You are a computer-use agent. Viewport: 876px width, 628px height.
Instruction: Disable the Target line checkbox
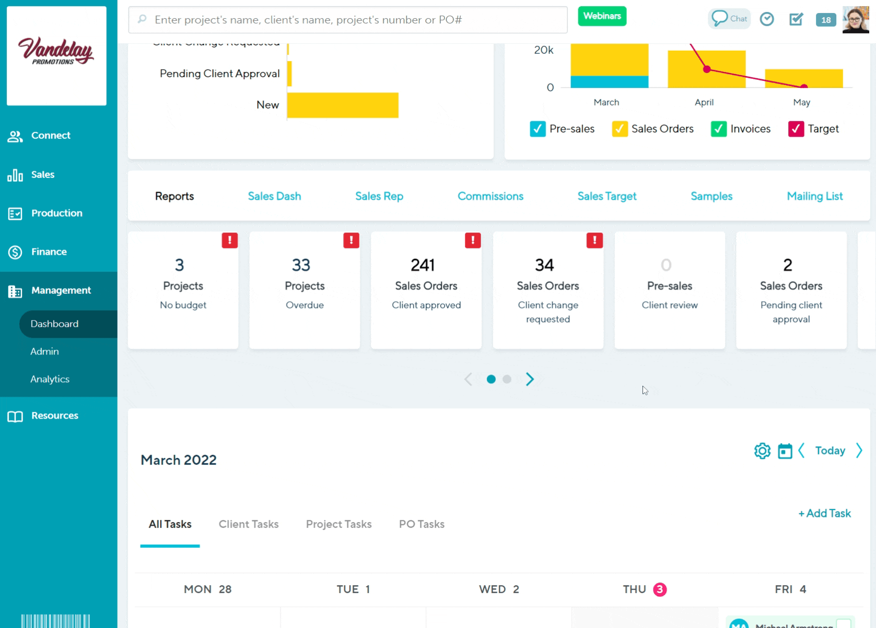[796, 129]
